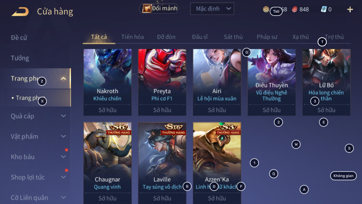
Task: Click the golden back arrow icon
Action: (x=20, y=12)
